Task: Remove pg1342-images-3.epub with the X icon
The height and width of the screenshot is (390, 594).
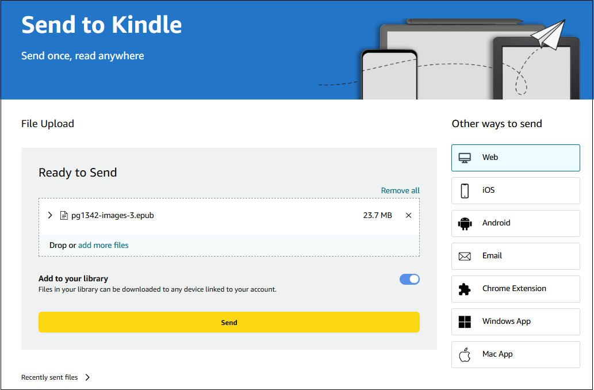Action: (408, 215)
